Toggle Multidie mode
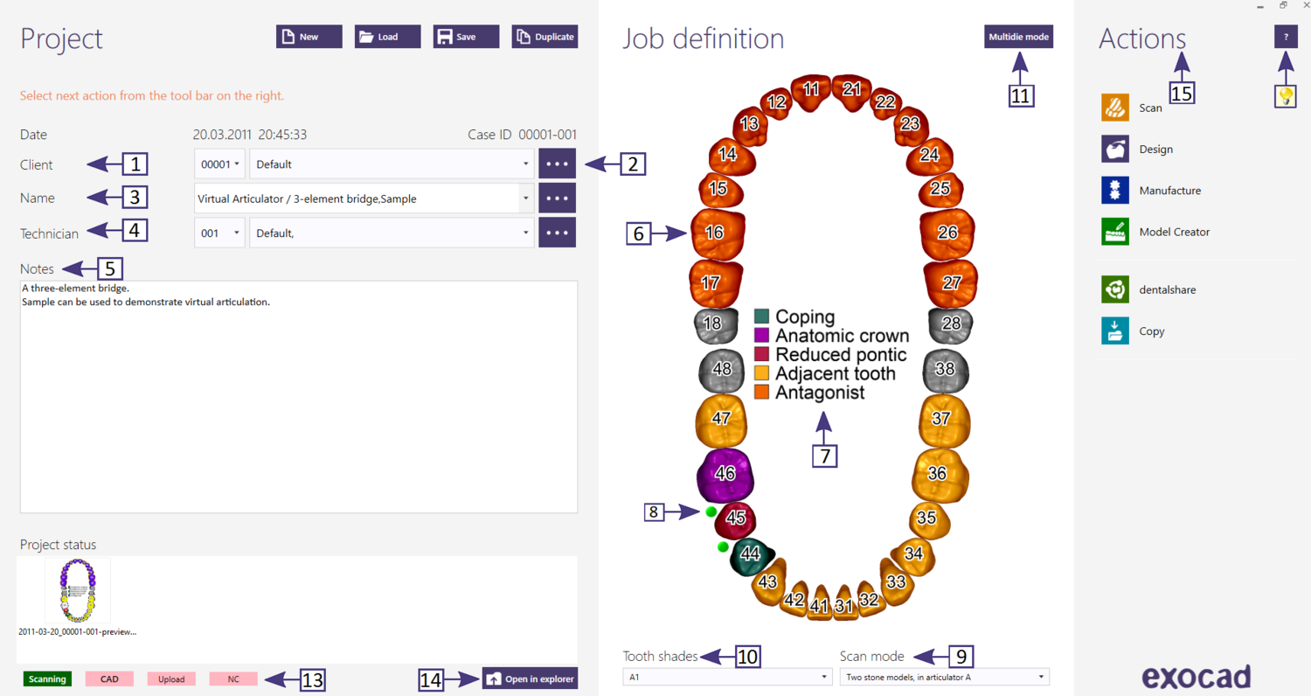 tap(1018, 37)
